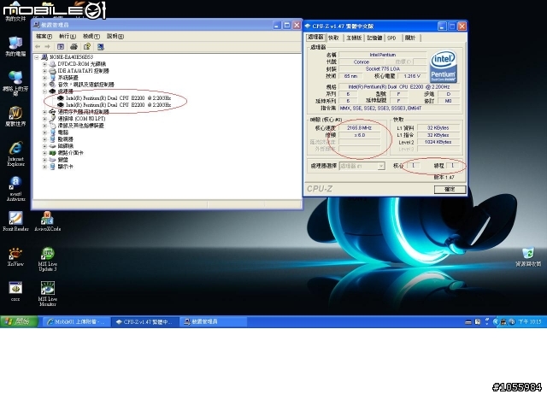Click the 1.216 V core voltage field
The width and height of the screenshot is (547, 394).
[412, 76]
